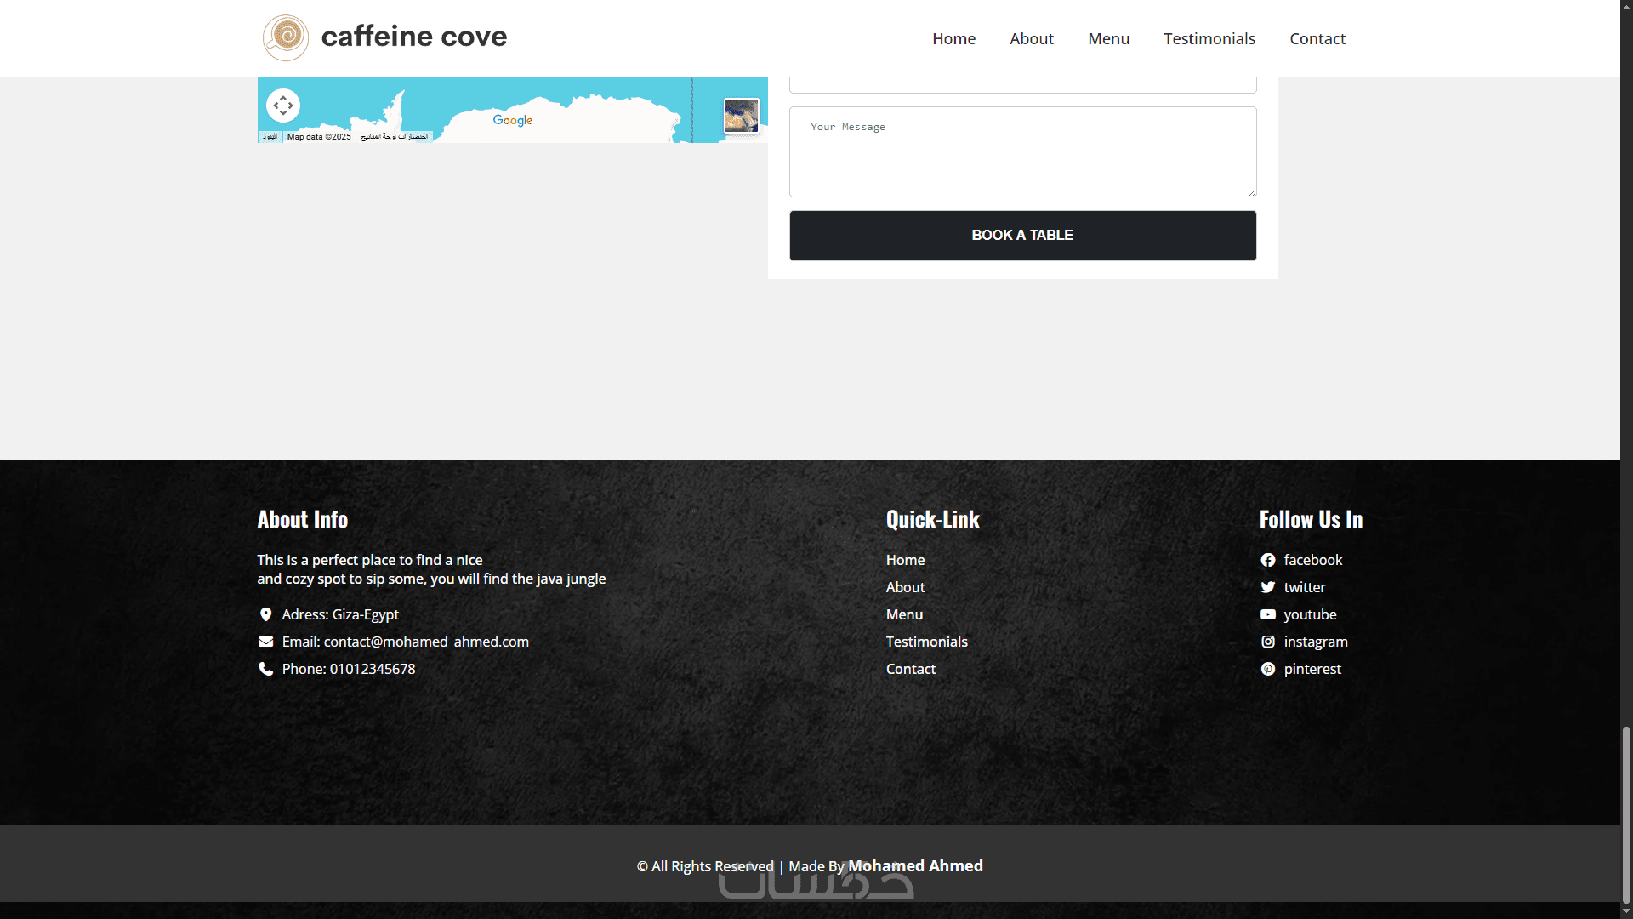Click the Google logo on map
Image resolution: width=1633 pixels, height=919 pixels.
(x=512, y=120)
